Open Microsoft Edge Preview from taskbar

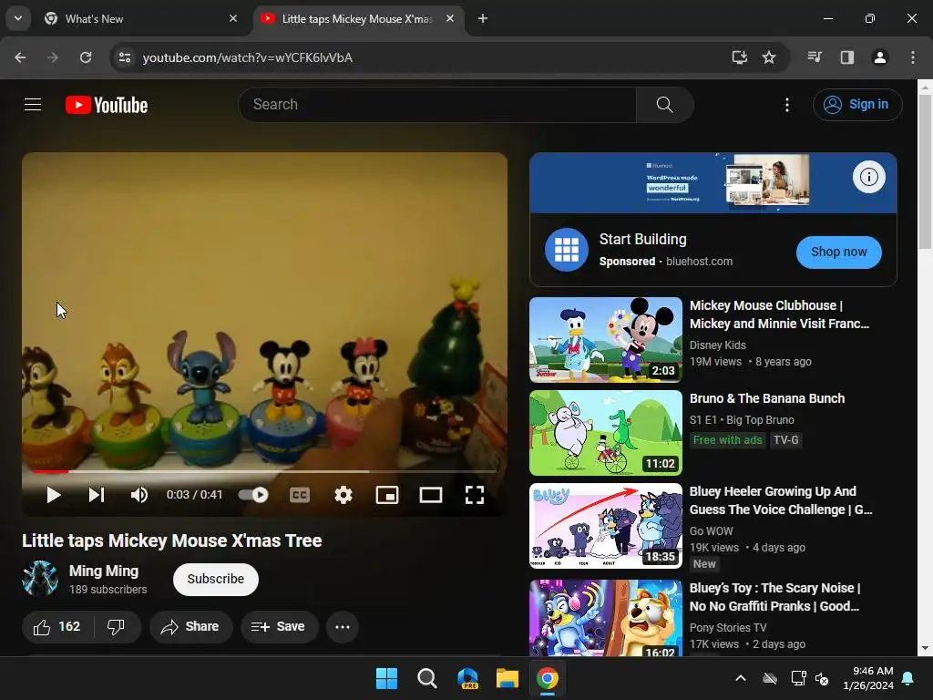coord(467,678)
